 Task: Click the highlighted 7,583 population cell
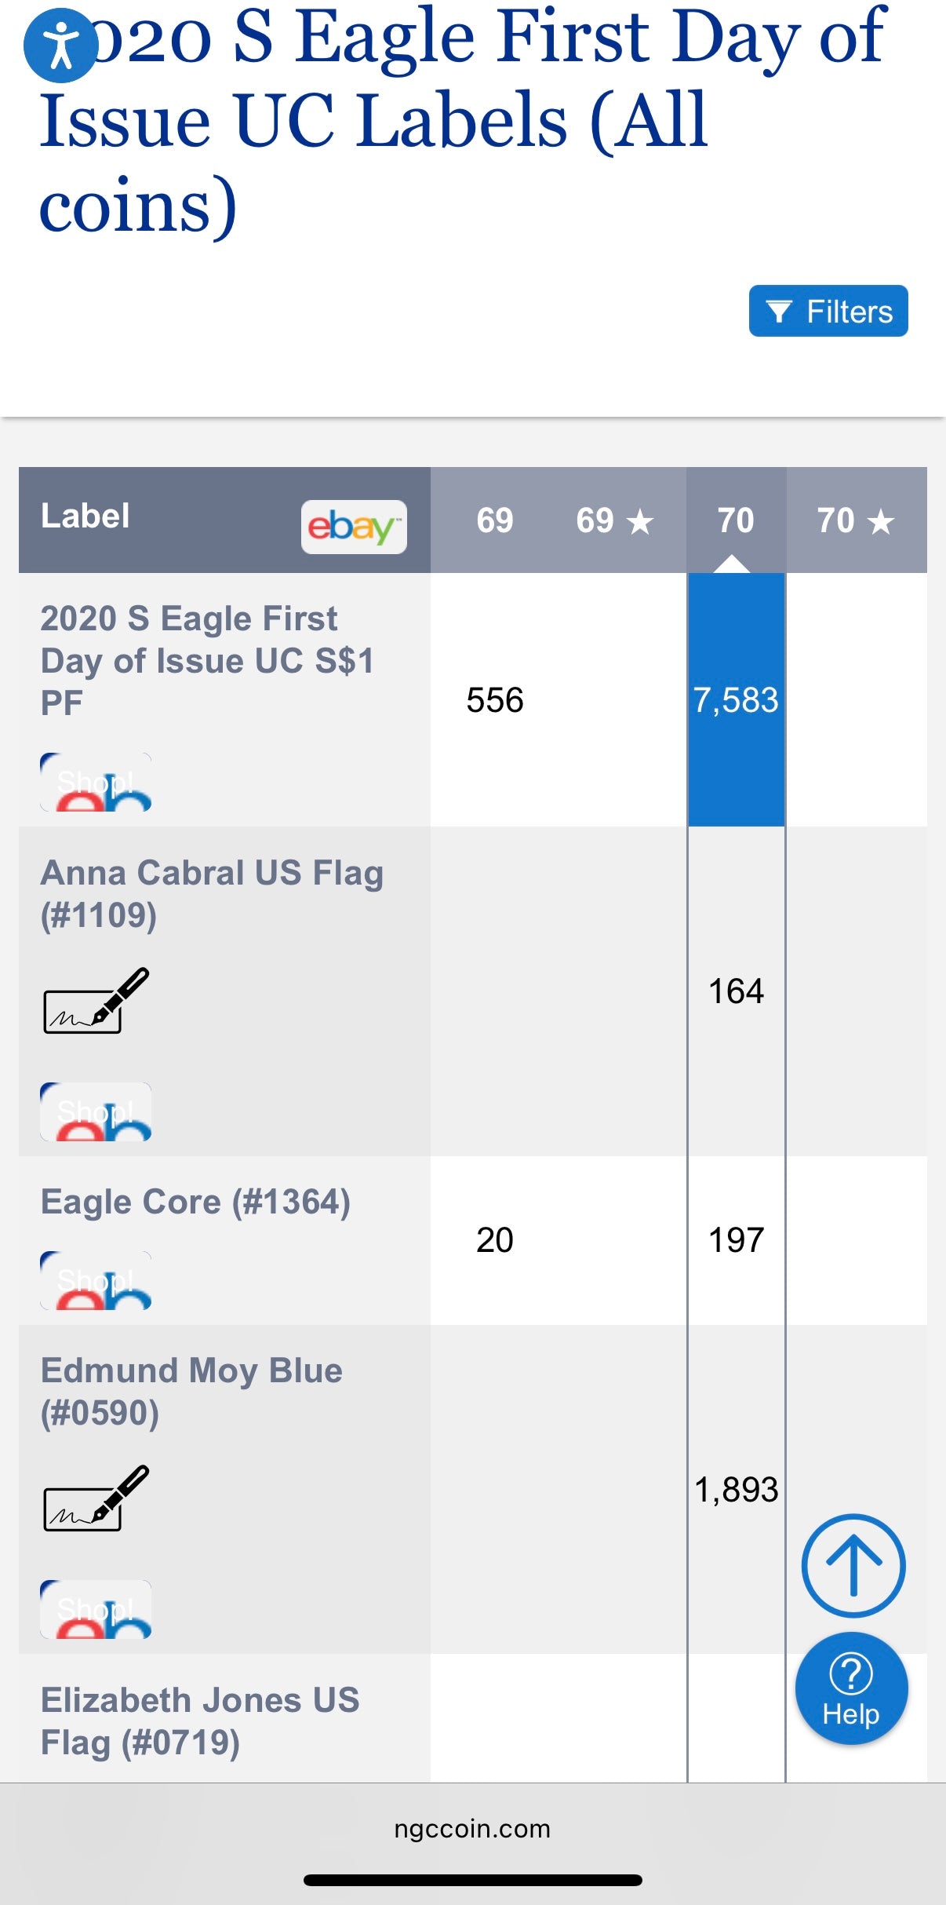[x=736, y=699]
